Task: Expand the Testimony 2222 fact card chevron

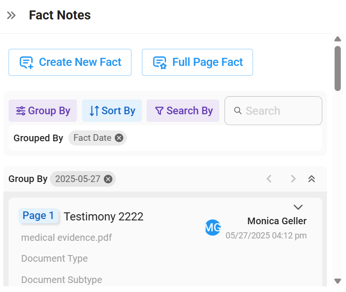Action: [298, 207]
